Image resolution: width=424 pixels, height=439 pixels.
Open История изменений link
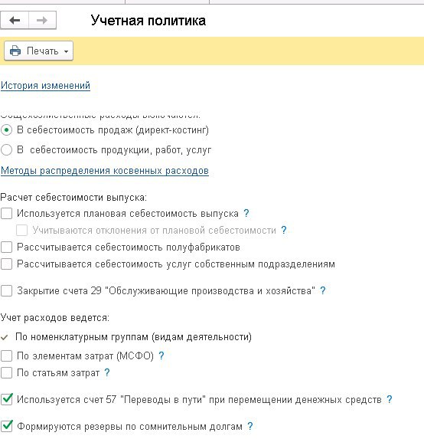pos(45,85)
